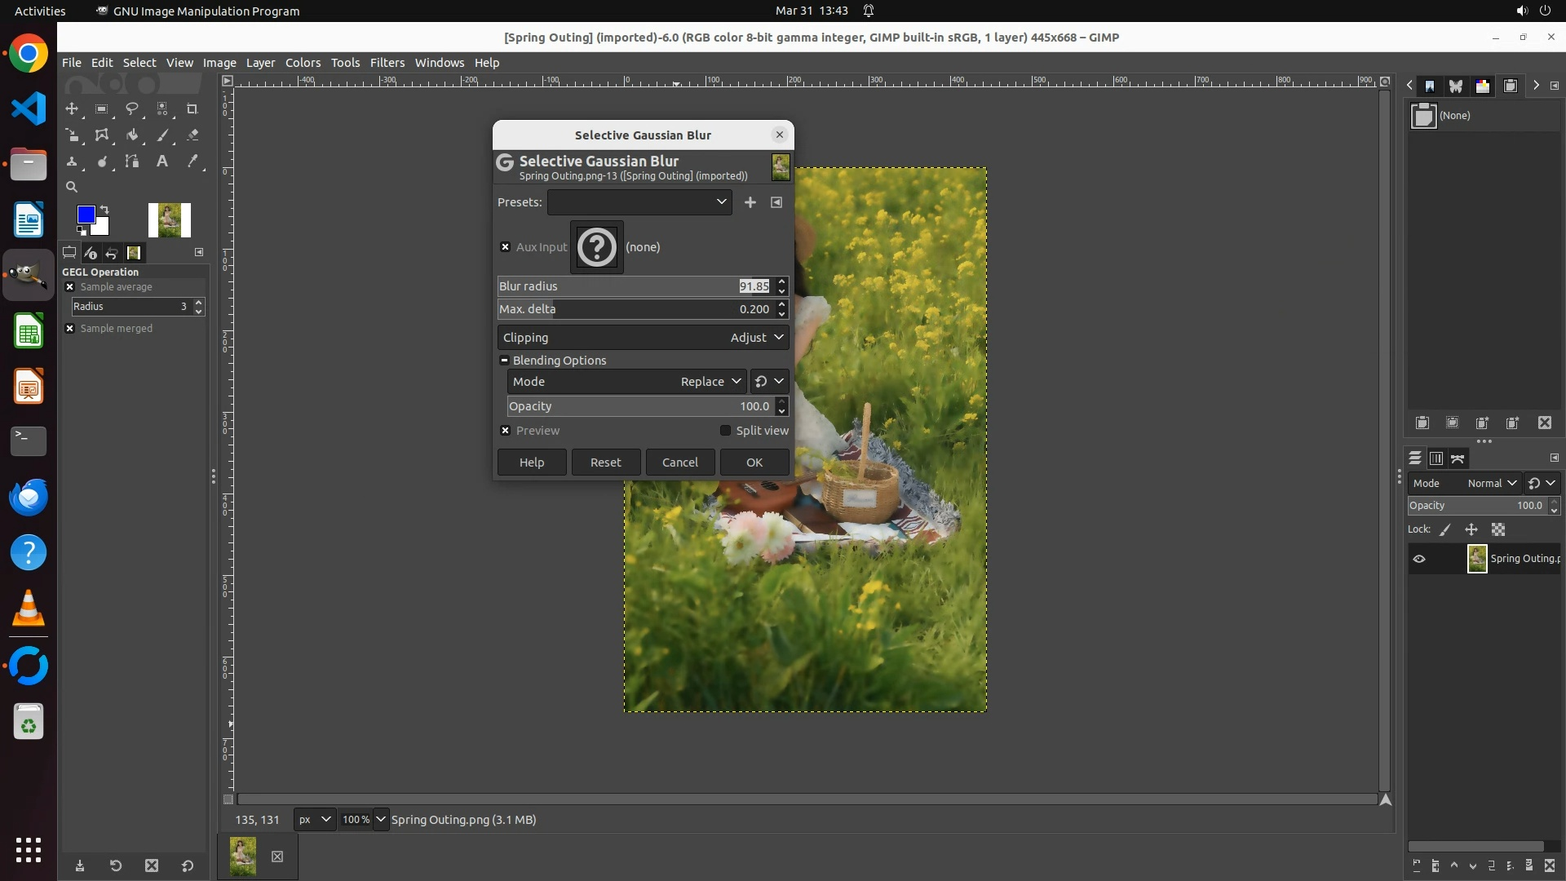Screen dimensions: 1566x881
Task: Open the Filters menu
Action: pyautogui.click(x=387, y=63)
